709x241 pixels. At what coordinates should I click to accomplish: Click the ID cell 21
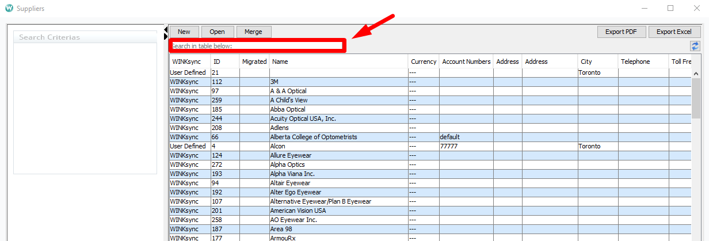click(225, 72)
